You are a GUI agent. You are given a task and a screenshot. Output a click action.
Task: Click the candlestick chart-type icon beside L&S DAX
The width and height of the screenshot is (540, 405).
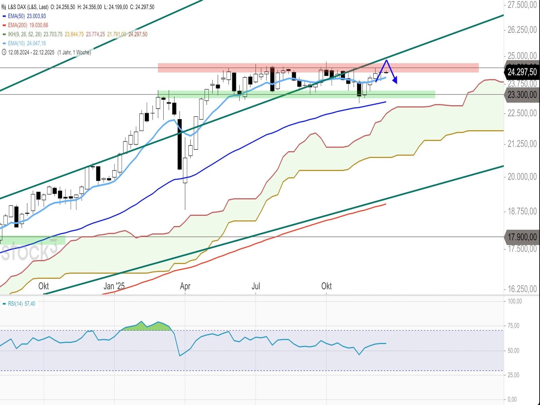point(4,7)
